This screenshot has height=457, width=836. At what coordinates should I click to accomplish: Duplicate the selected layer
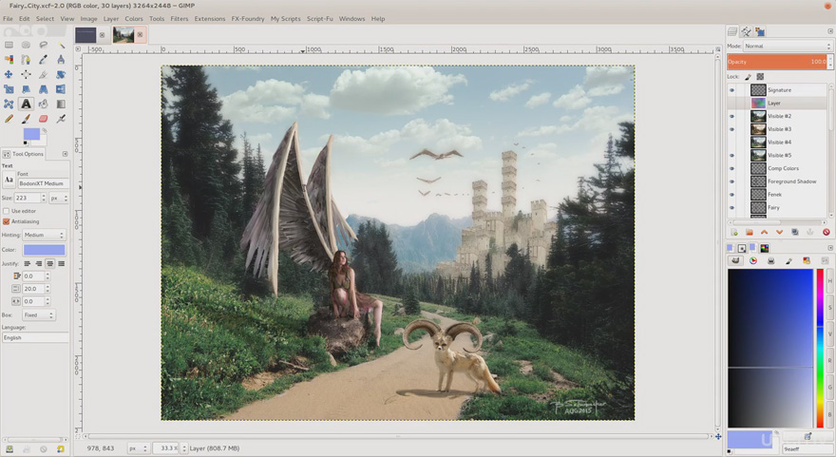coord(794,232)
